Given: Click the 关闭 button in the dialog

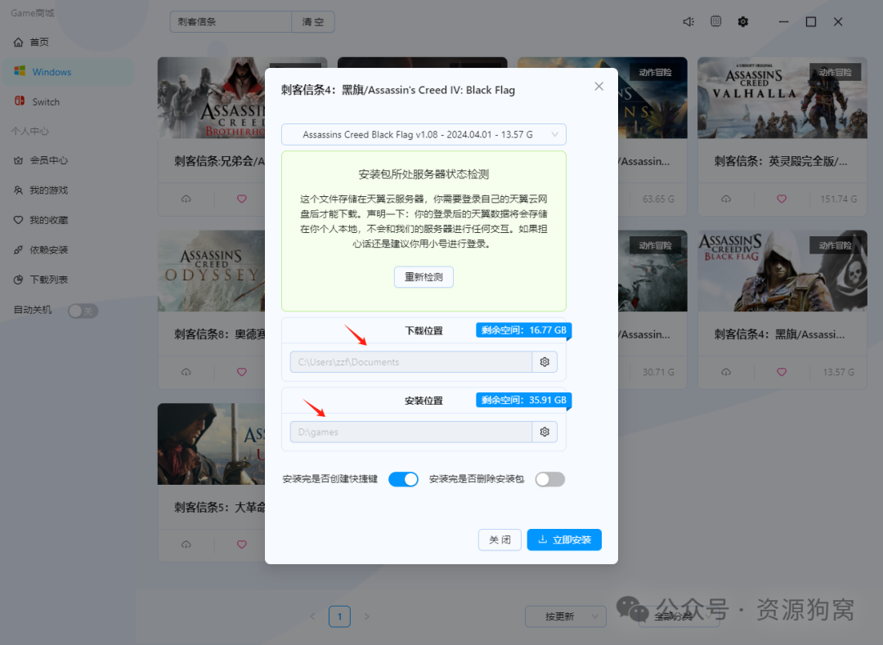Looking at the screenshot, I should (x=500, y=540).
